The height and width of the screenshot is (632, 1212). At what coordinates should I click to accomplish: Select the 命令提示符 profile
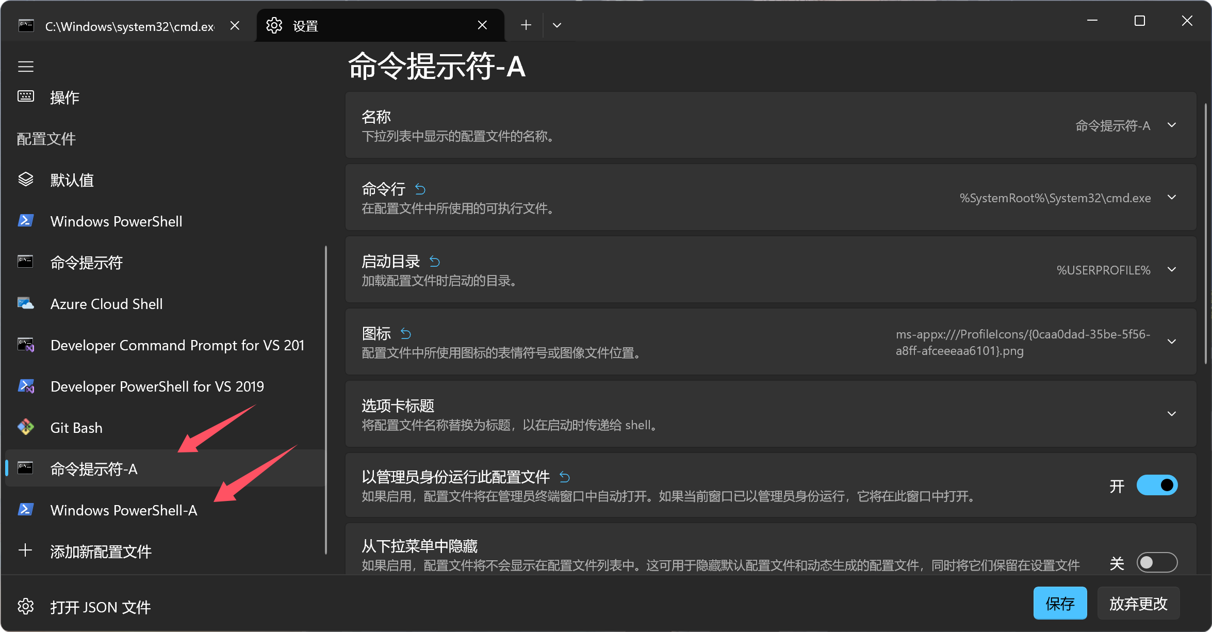tap(165, 262)
